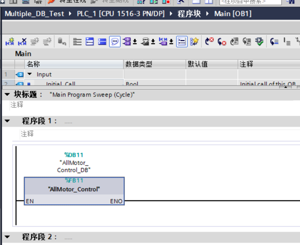Open breadcrumb arrow after 程序块
The width and height of the screenshot is (300, 245).
pyautogui.click(x=207, y=14)
